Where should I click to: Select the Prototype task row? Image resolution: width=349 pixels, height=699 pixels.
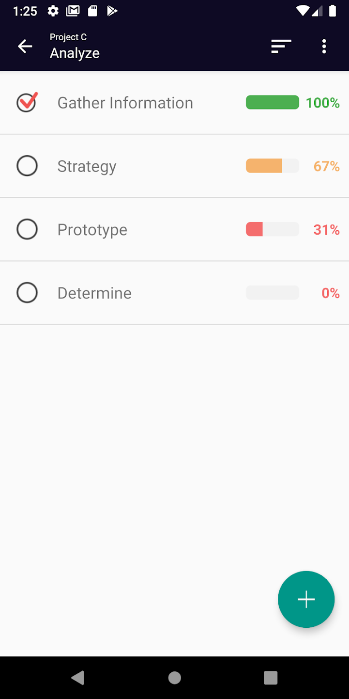[x=92, y=230]
